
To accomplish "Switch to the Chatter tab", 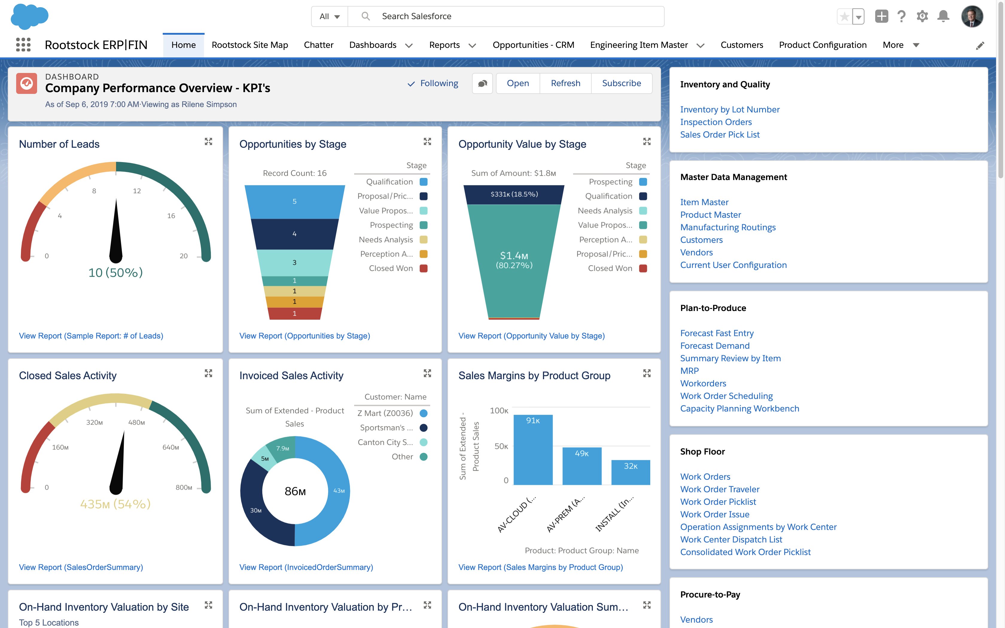I will (x=318, y=45).
